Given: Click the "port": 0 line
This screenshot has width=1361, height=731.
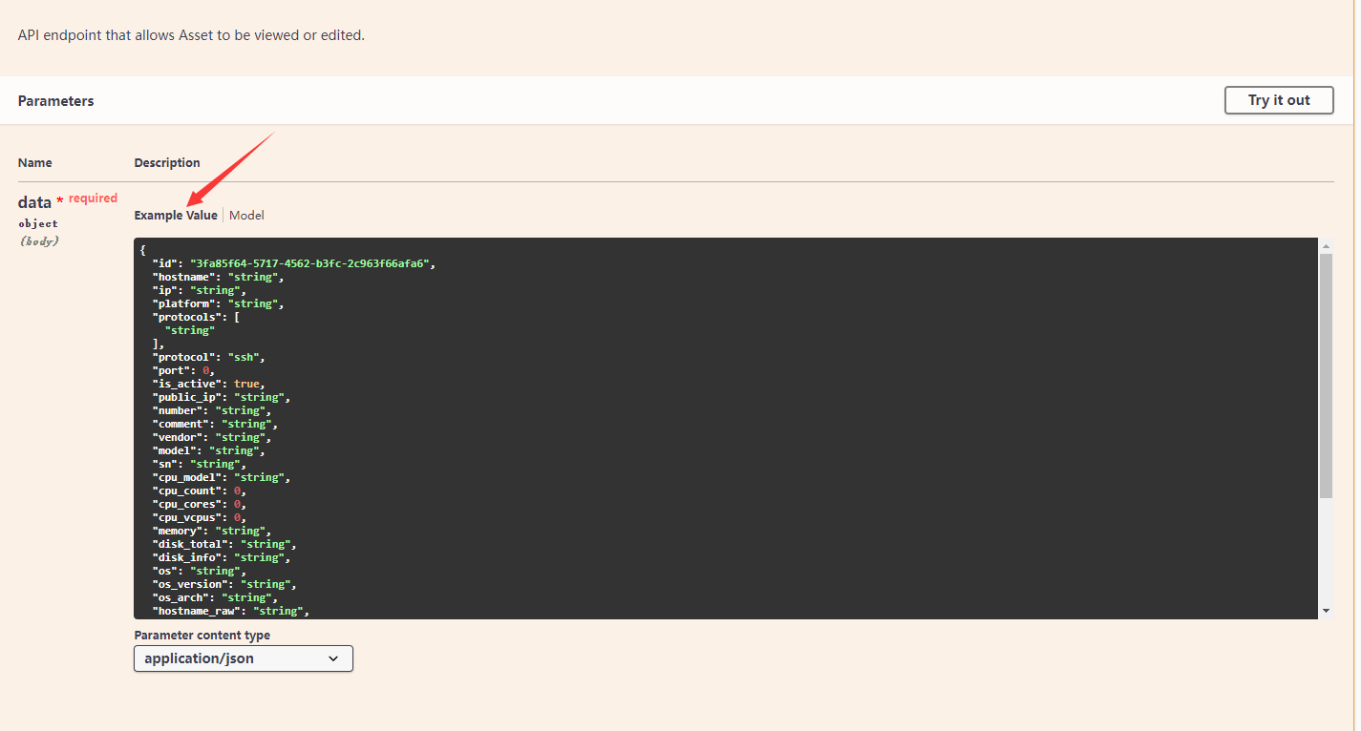Looking at the screenshot, I should [x=183, y=370].
